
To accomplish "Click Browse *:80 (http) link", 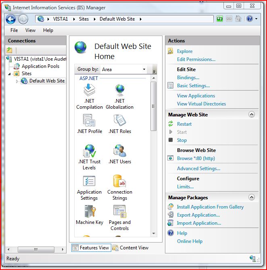I will click(x=196, y=158).
